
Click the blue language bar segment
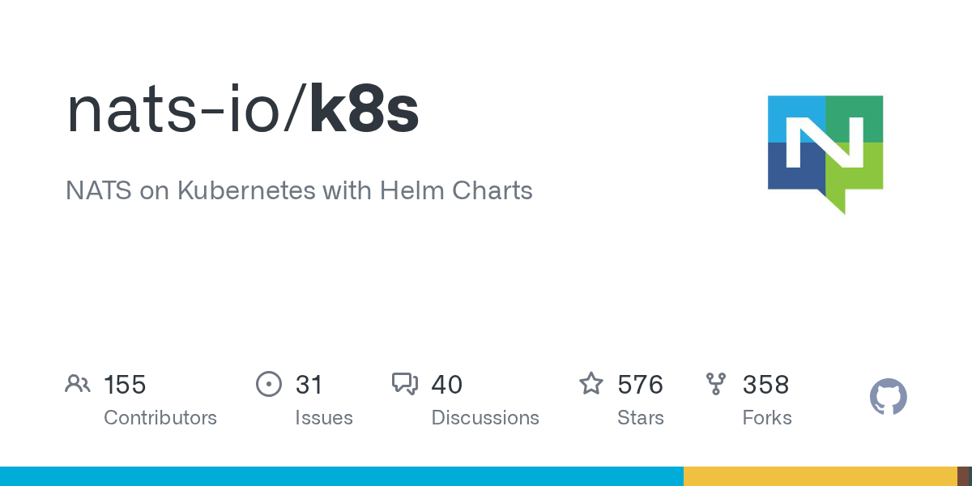pos(341,476)
